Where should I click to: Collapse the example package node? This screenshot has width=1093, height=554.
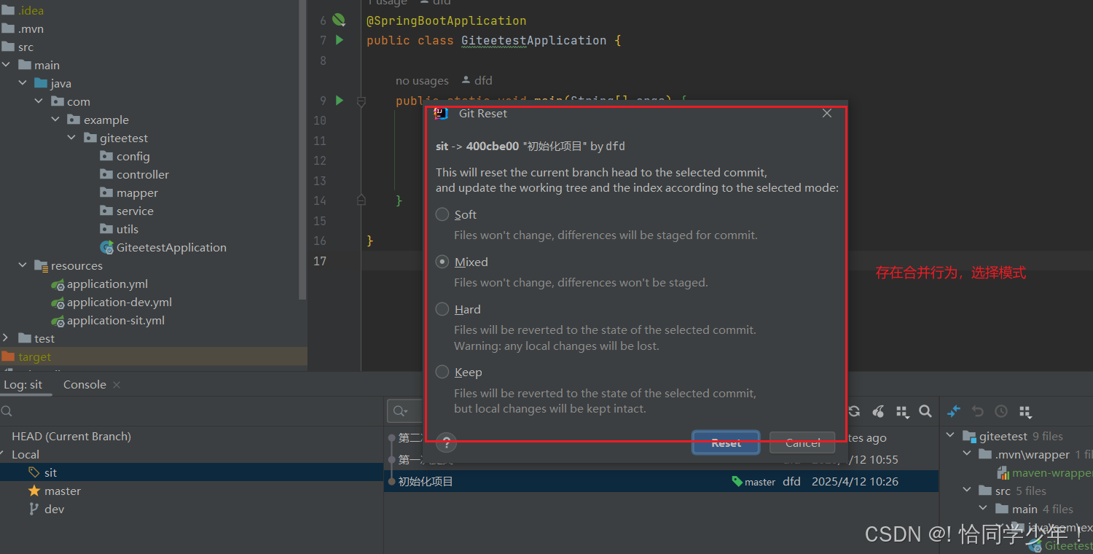click(56, 120)
